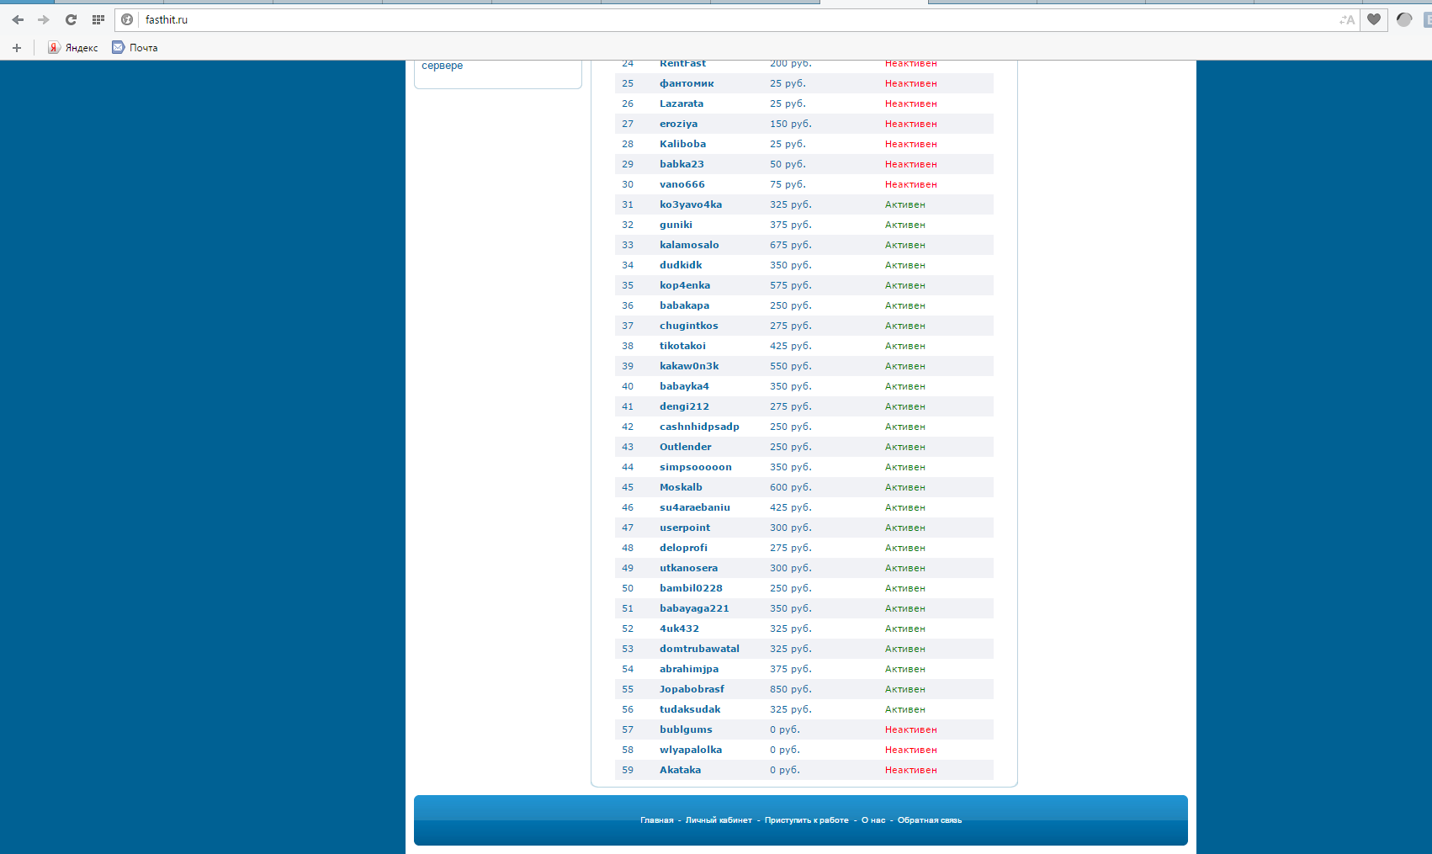Open the footer link Личный кабинет
The image size is (1432, 854).
tap(719, 820)
